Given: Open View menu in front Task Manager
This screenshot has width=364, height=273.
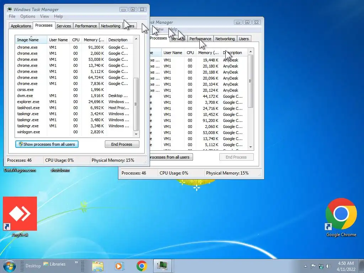Looking at the screenshot, I should (44, 16).
